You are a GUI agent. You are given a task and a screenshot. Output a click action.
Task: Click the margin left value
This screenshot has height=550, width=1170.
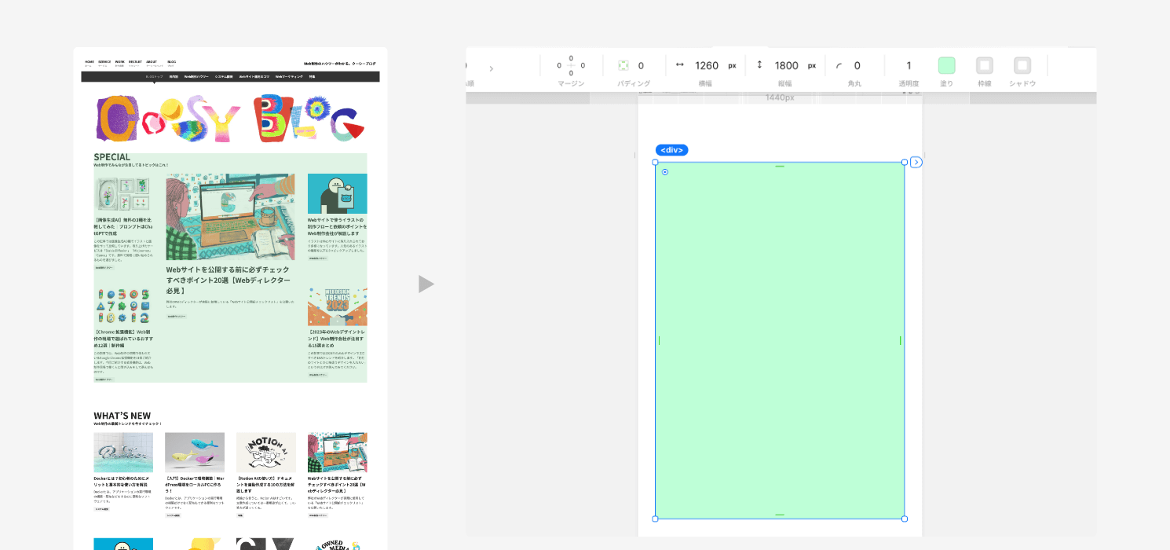tap(559, 65)
